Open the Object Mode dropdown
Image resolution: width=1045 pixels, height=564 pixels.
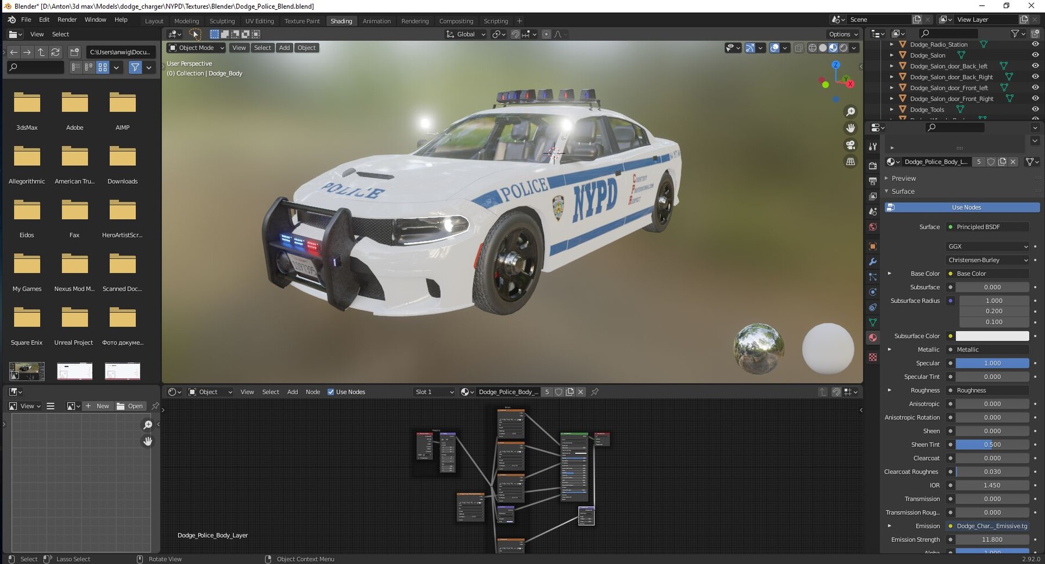[x=196, y=48]
